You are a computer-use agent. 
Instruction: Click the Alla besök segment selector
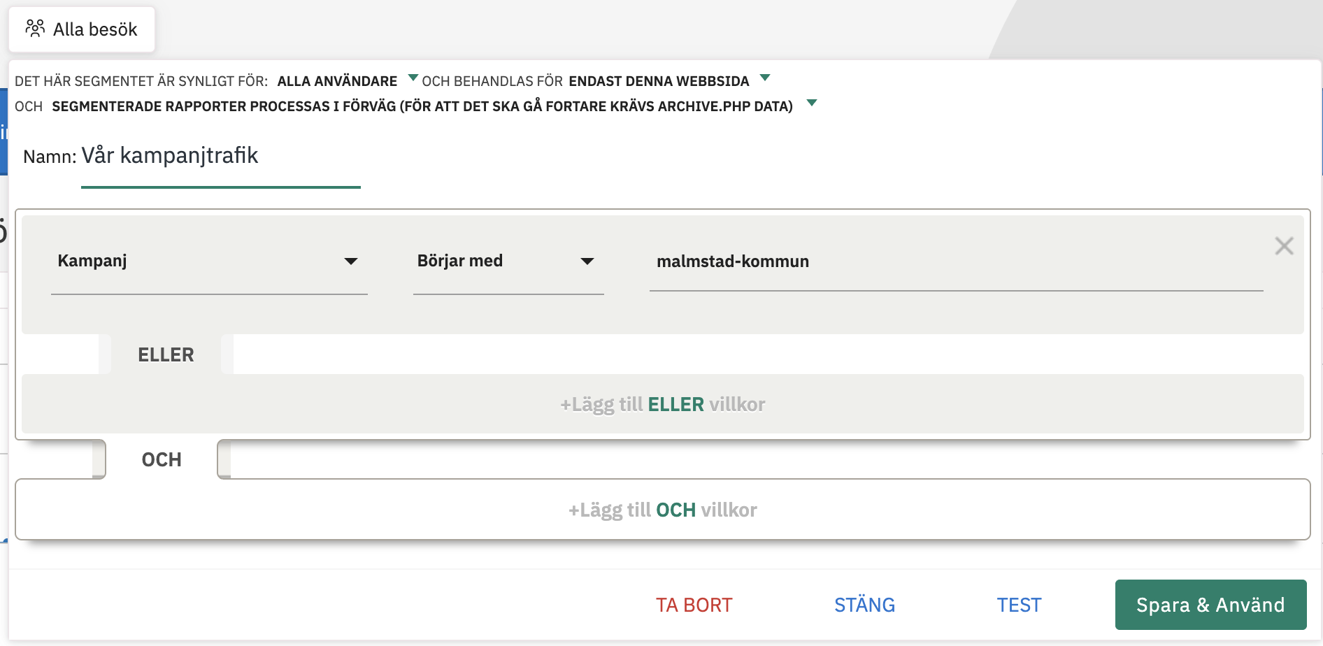click(x=81, y=28)
